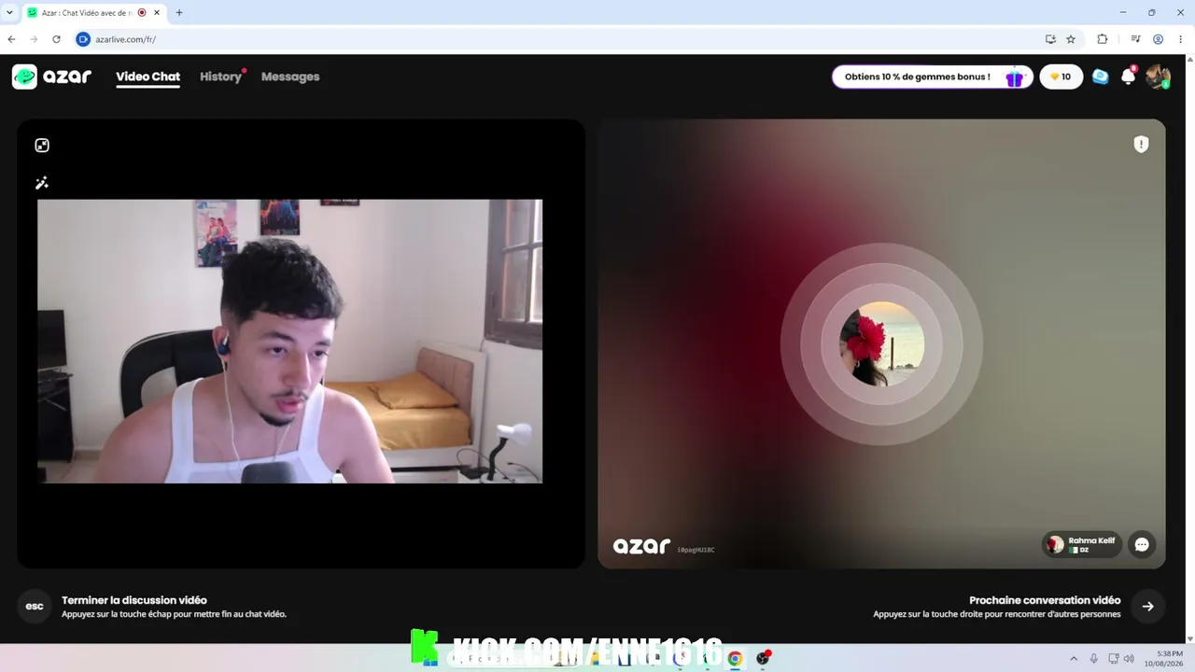
Task: Open the Video Chat tab
Action: (x=148, y=77)
